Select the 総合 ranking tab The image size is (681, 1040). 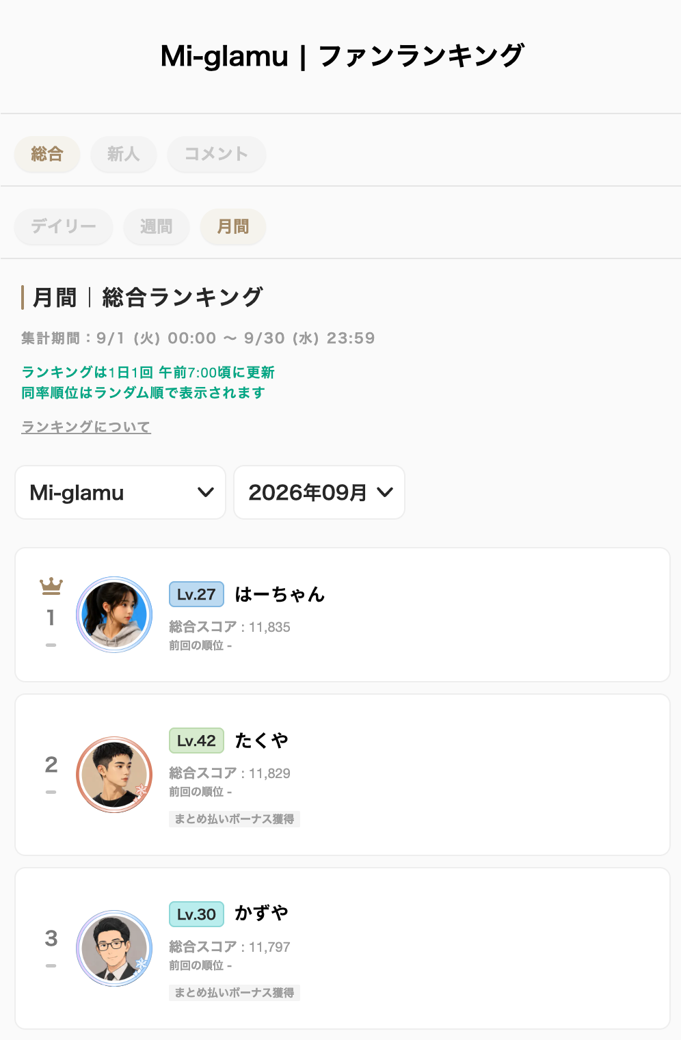[47, 154]
